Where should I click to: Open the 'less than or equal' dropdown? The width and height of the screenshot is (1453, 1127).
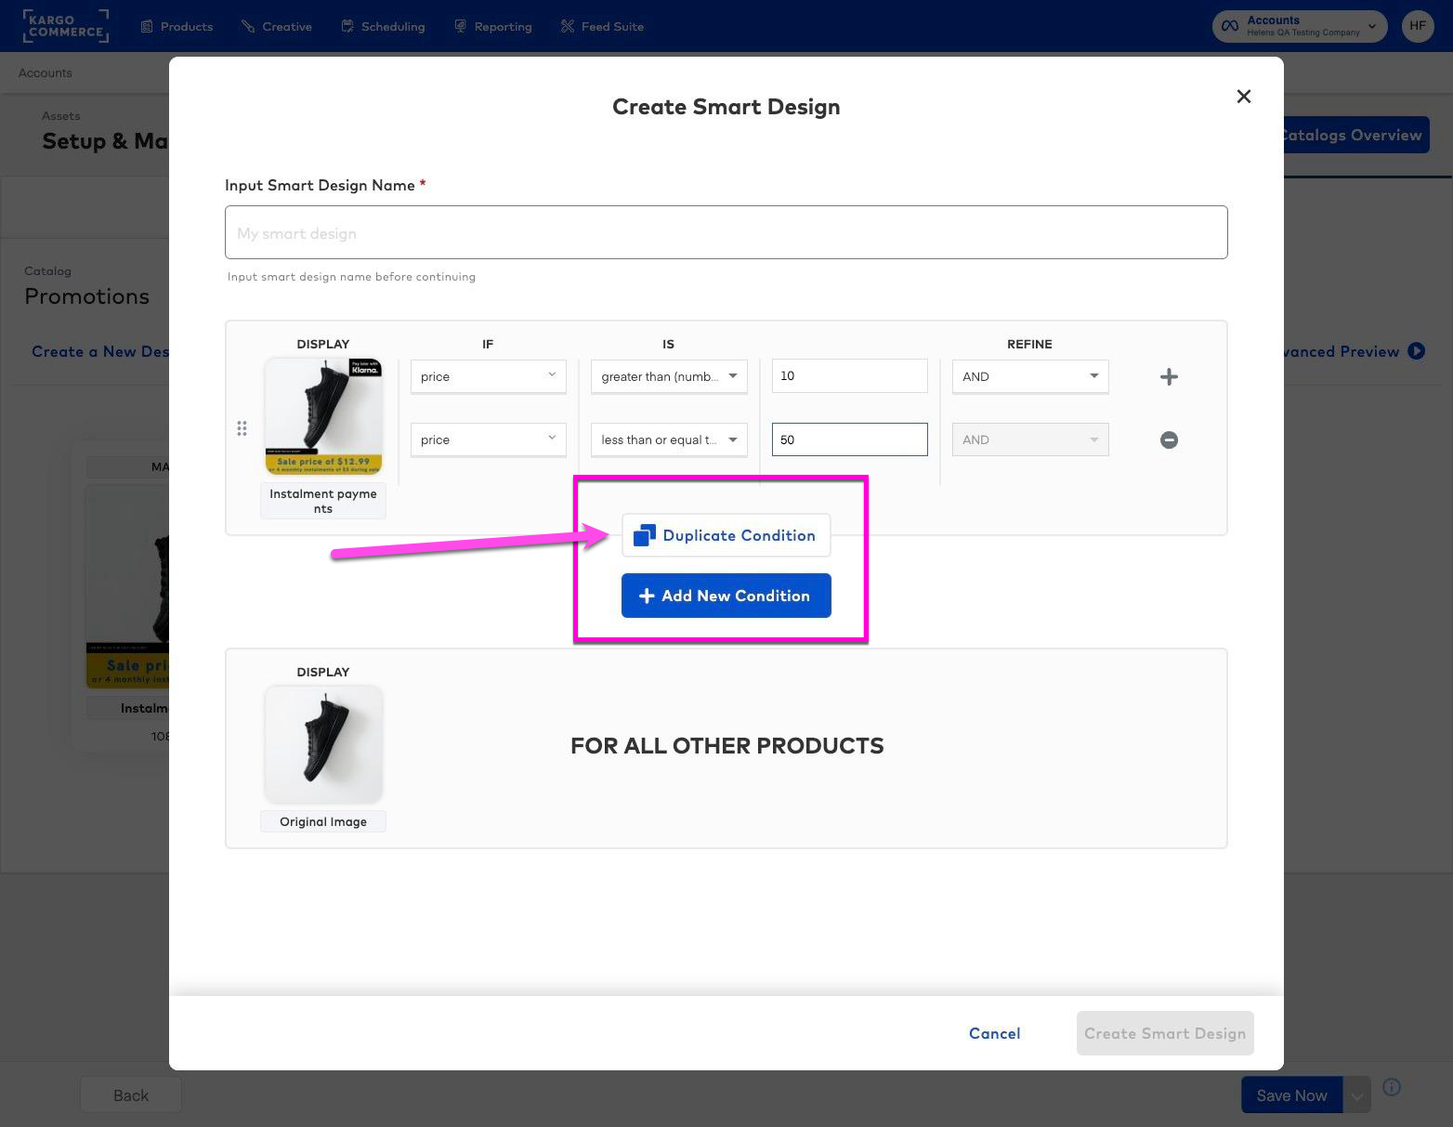pos(668,439)
